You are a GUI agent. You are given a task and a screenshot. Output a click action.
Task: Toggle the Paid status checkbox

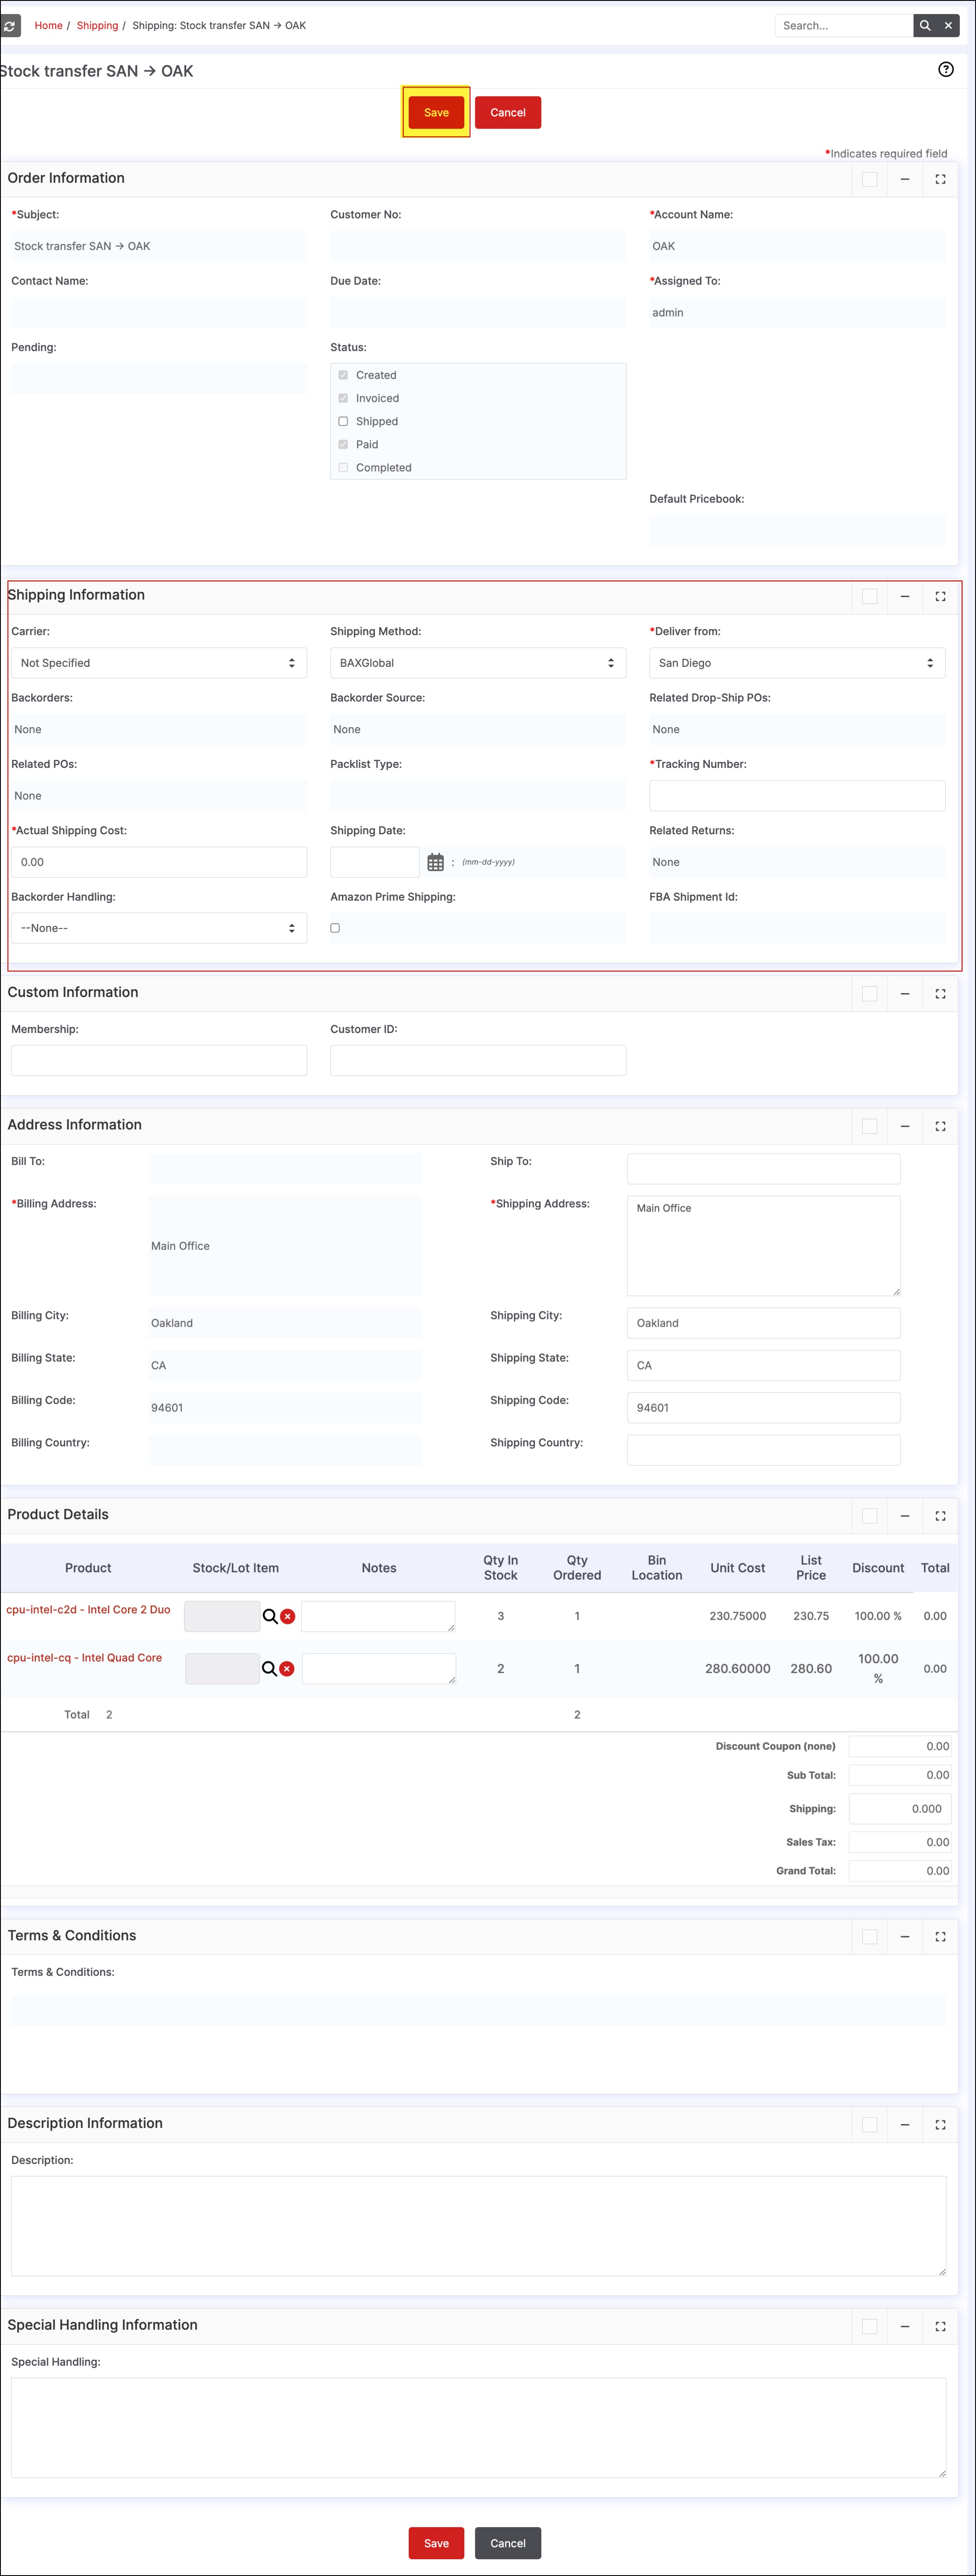[343, 444]
